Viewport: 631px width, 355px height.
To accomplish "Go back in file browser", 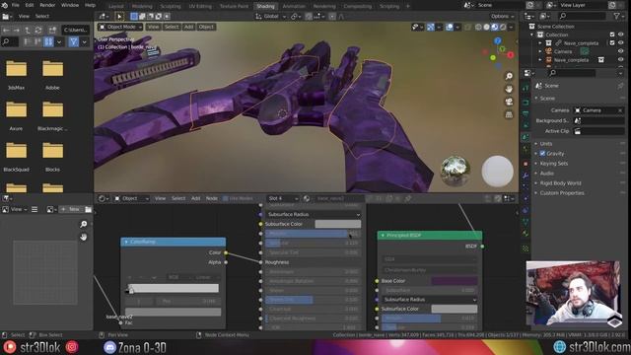I will point(6,31).
